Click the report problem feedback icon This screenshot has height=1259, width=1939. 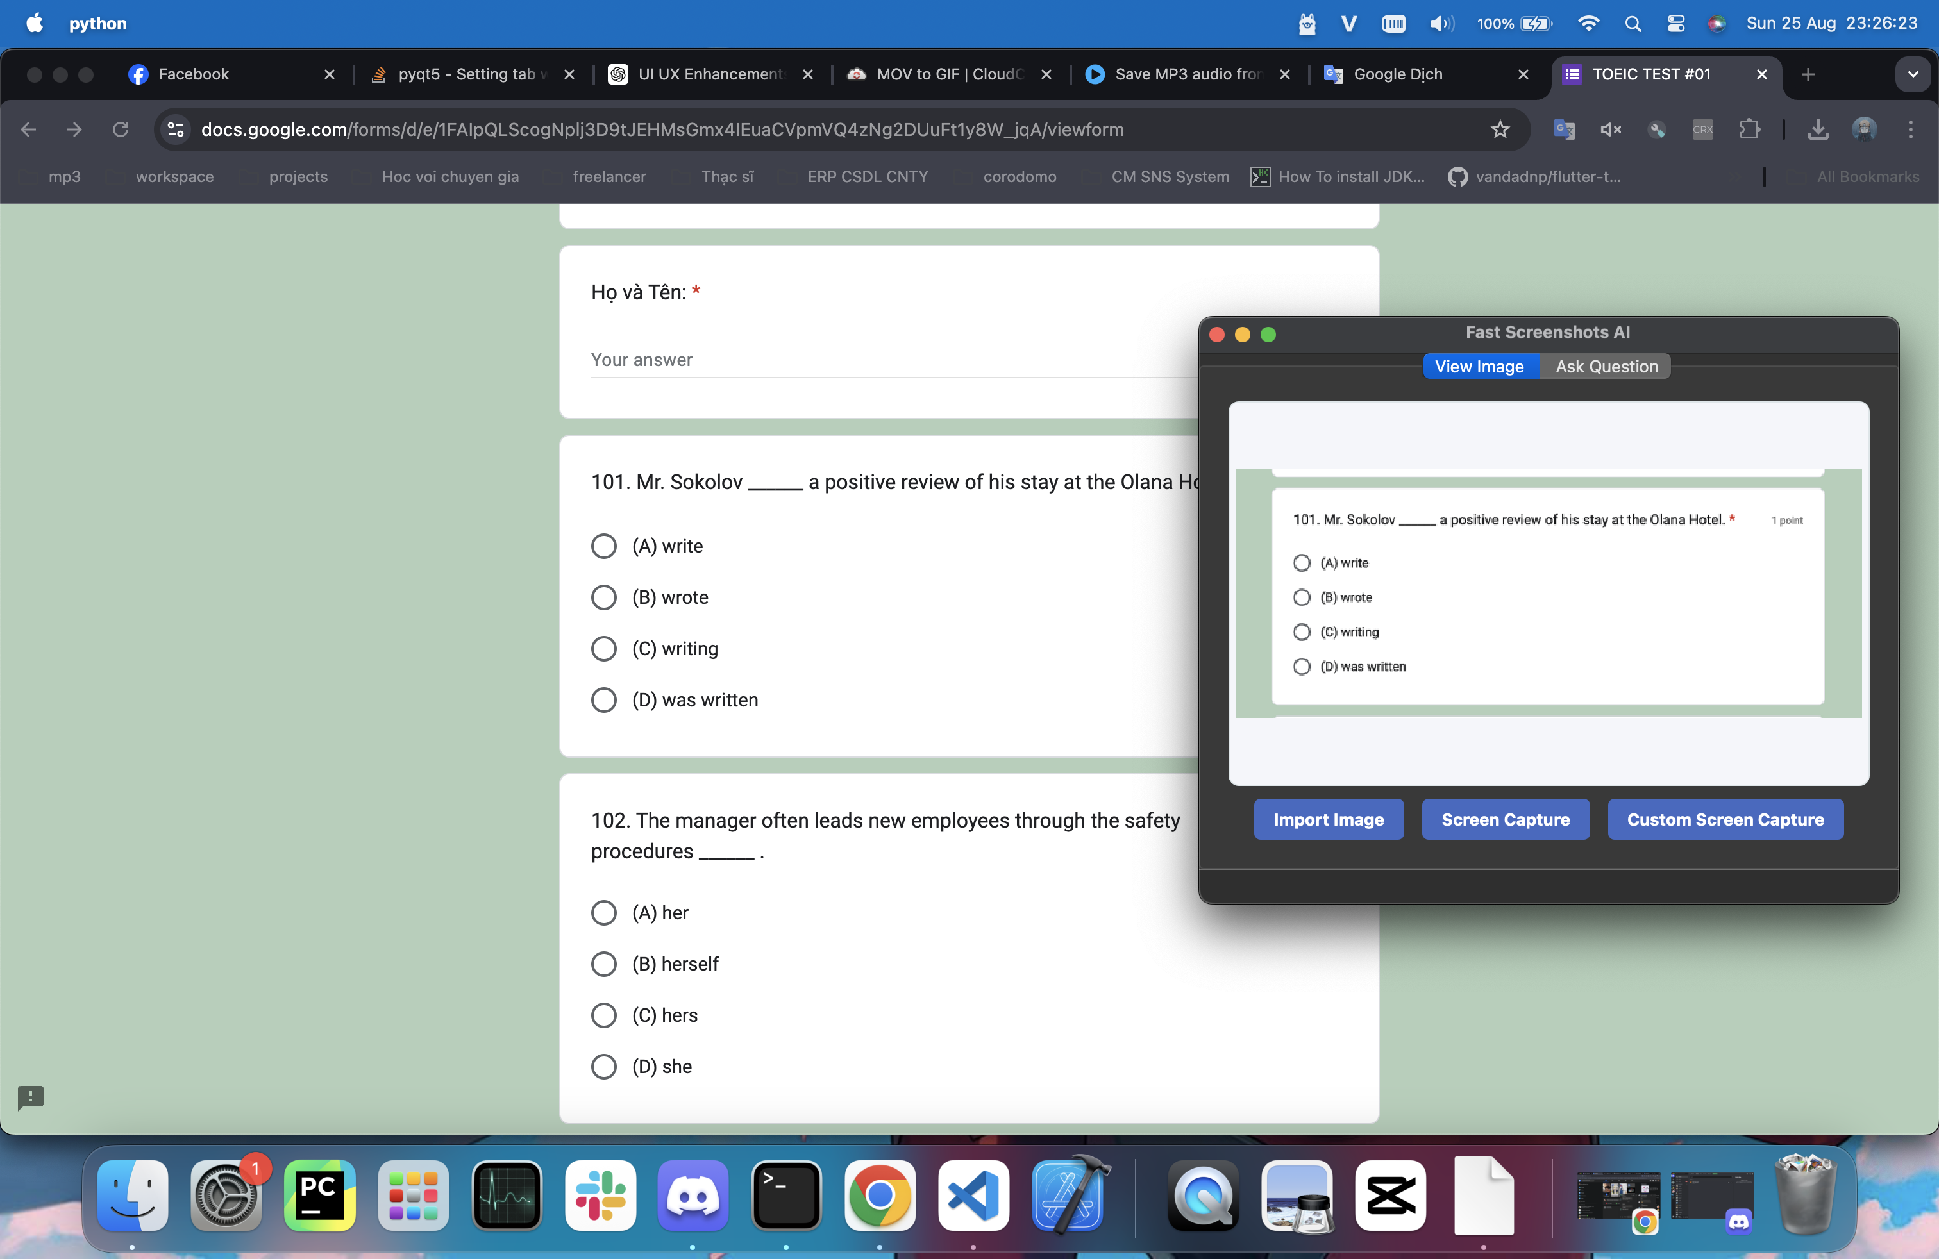[x=31, y=1097]
